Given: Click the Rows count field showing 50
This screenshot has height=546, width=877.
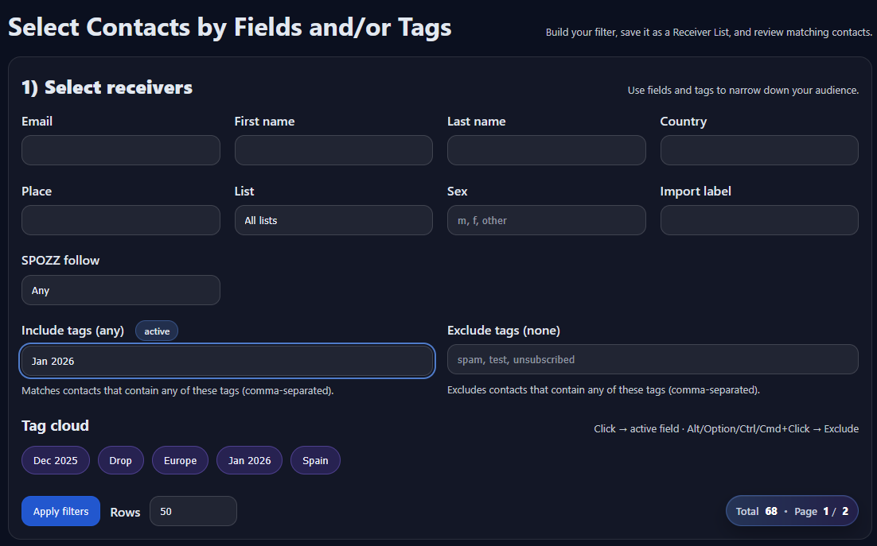Looking at the screenshot, I should (x=193, y=511).
